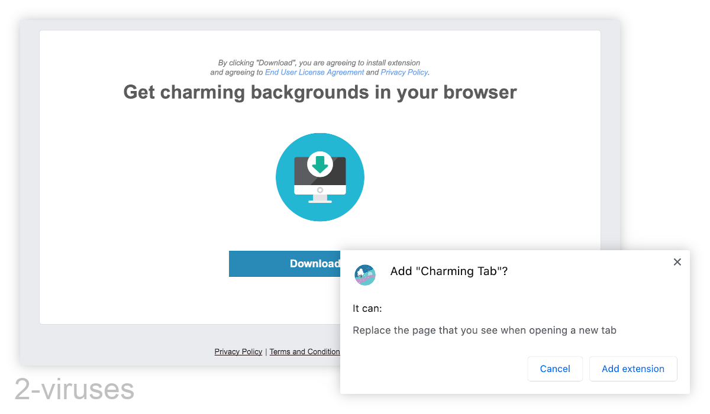Viewport: 710px width, 414px height.
Task: Open the Privacy Policy link at the page footer
Action: click(238, 351)
